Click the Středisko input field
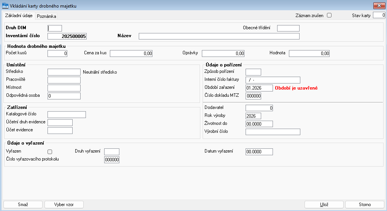 (64, 72)
